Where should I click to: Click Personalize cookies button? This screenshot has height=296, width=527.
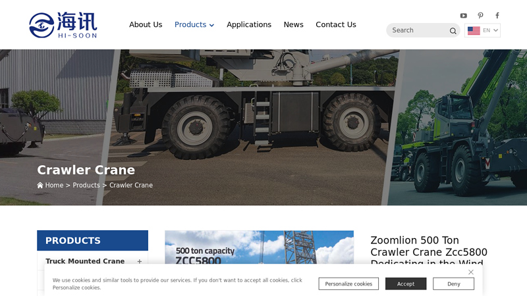click(348, 284)
